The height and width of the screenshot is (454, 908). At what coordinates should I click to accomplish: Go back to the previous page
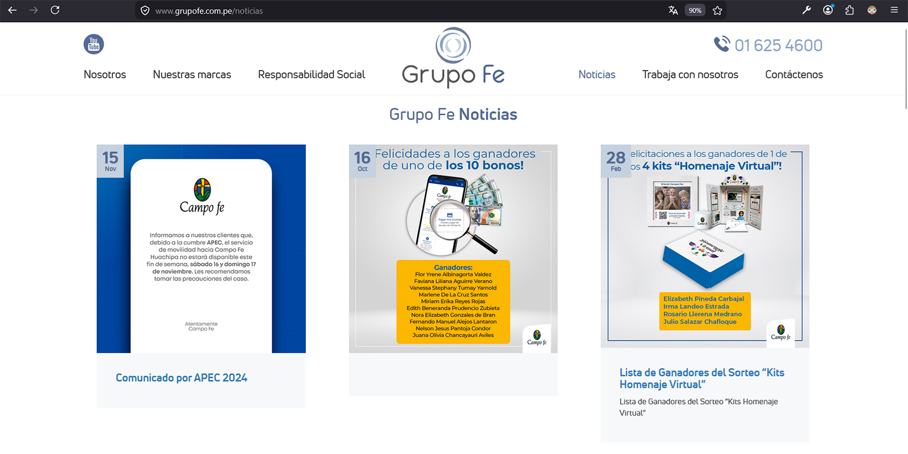(x=12, y=10)
